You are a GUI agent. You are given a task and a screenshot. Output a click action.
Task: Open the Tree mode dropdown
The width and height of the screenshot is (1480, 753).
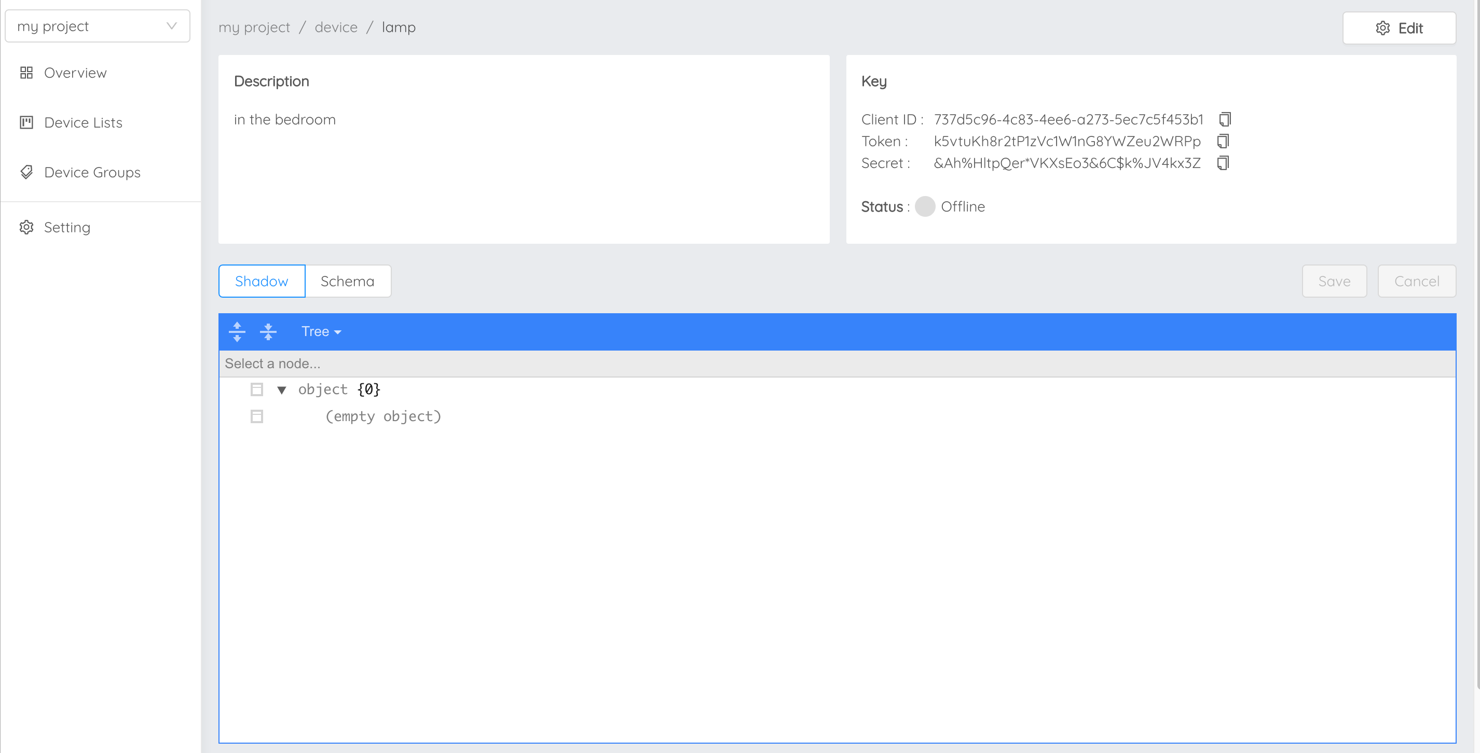click(321, 332)
